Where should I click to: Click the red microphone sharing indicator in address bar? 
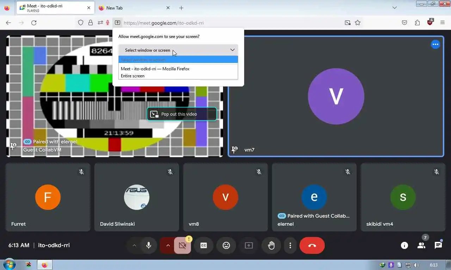(x=107, y=23)
